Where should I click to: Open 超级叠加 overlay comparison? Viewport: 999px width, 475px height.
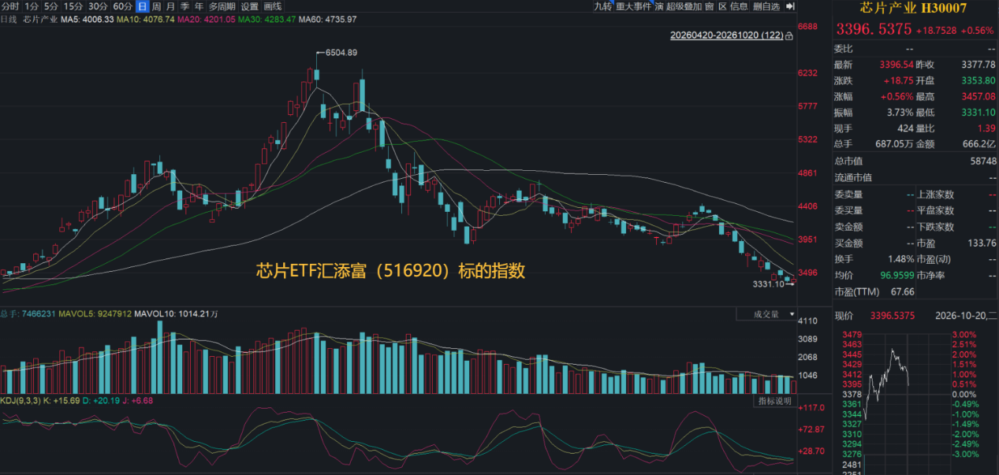coord(684,6)
